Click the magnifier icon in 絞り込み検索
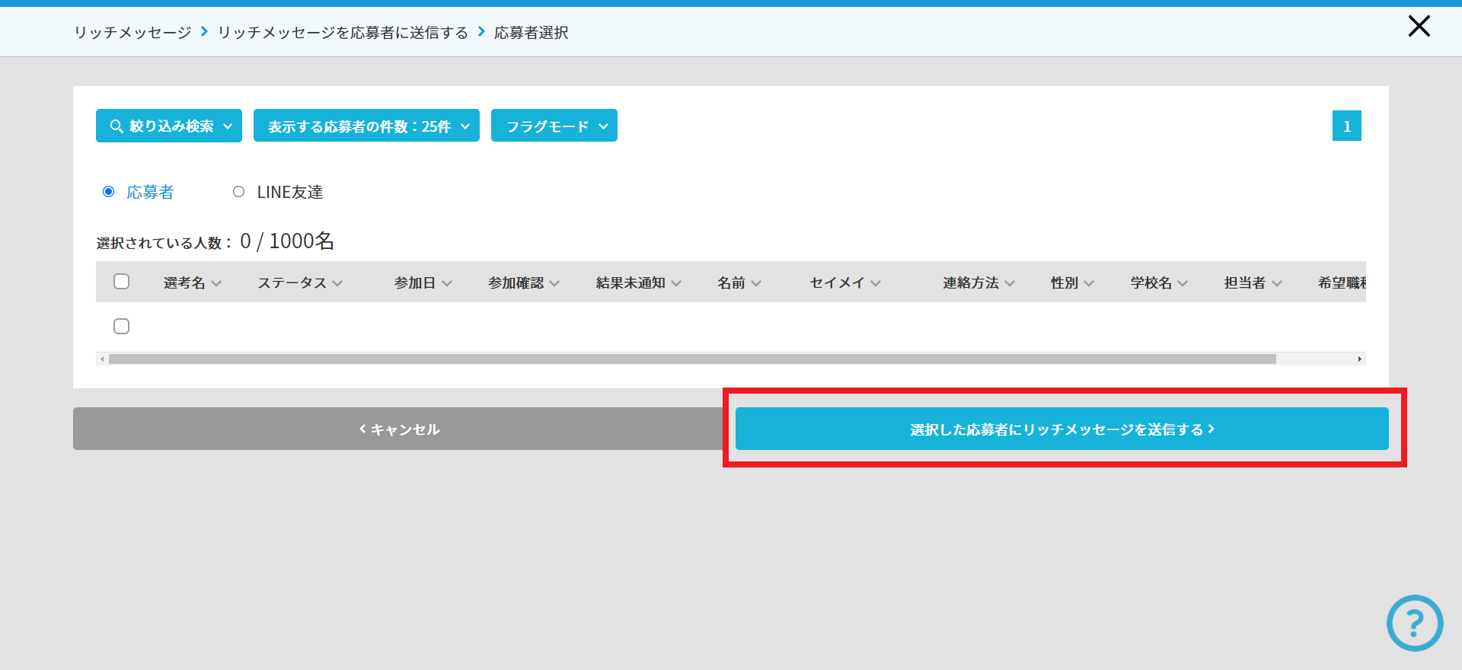The height and width of the screenshot is (670, 1462). click(117, 126)
